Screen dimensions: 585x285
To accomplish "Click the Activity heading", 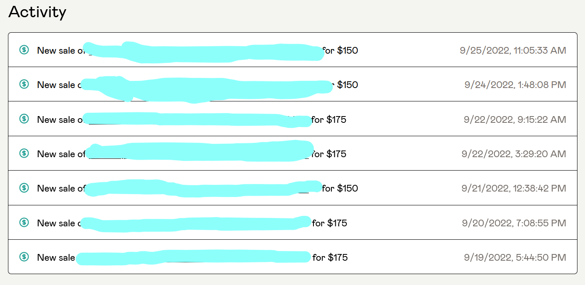I will click(37, 12).
